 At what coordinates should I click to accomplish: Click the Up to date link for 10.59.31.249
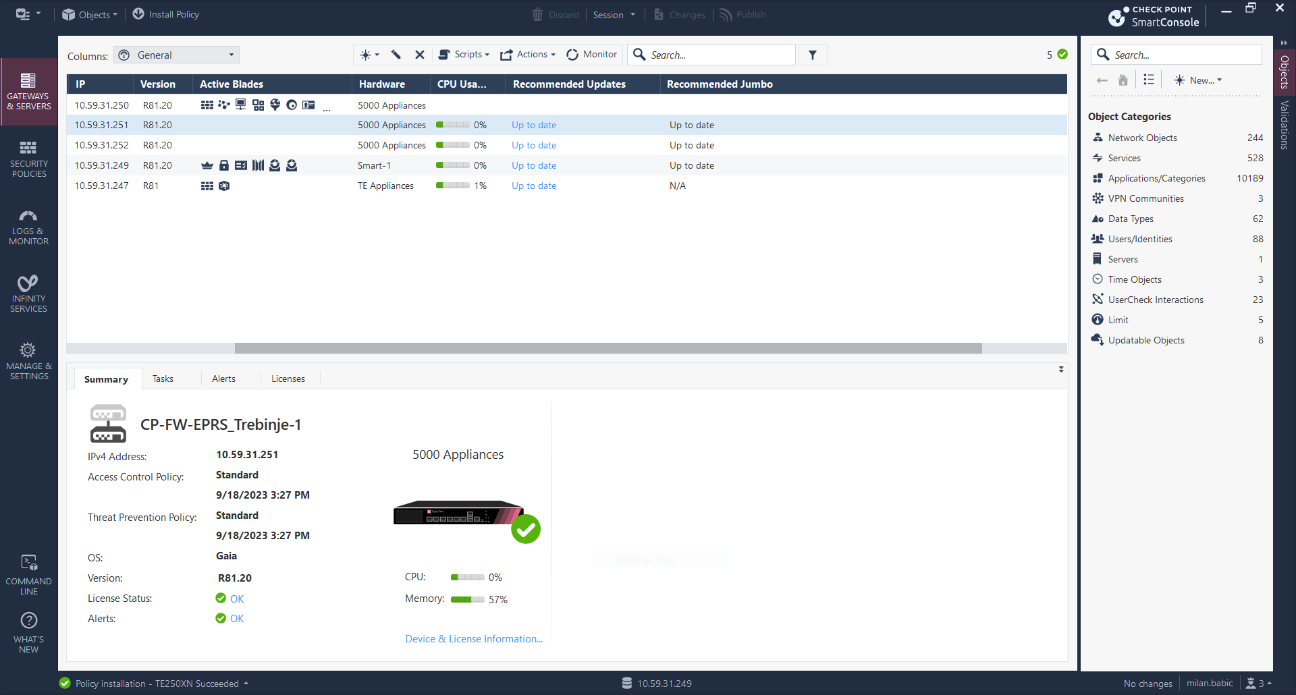(x=534, y=165)
